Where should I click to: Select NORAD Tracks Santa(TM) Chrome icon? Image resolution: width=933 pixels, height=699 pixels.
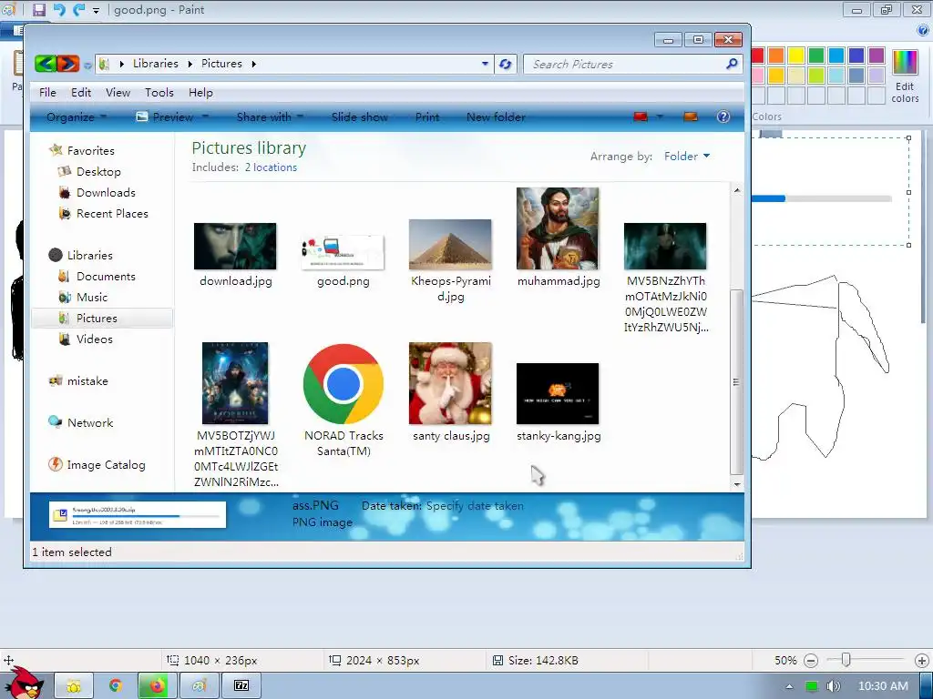343,383
